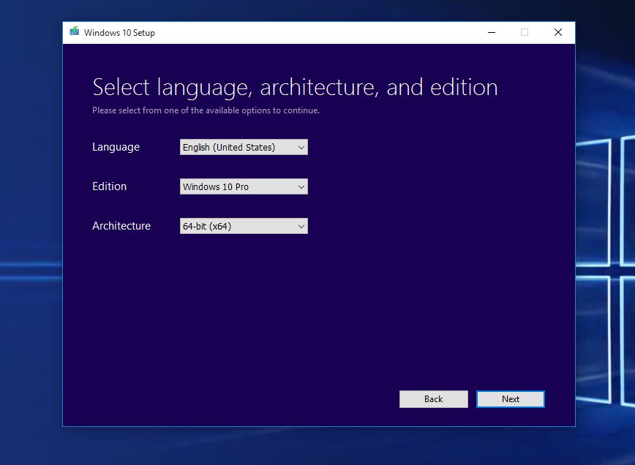Click the "Please select from one" instruction text
Image resolution: width=635 pixels, height=465 pixels.
click(x=206, y=110)
